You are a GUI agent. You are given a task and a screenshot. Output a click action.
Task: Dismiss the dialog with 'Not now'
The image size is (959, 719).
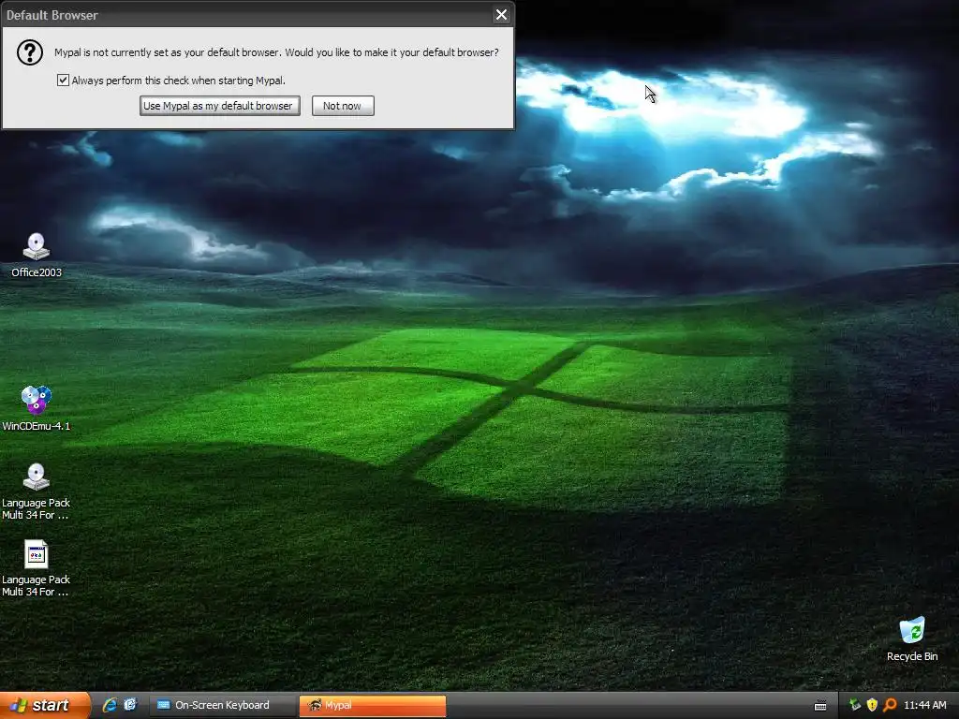coord(343,106)
